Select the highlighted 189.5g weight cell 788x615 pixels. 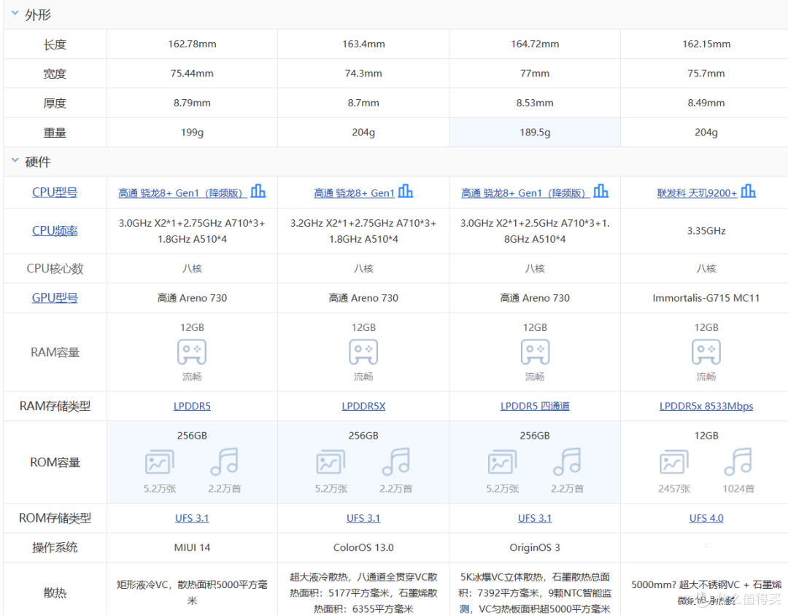(x=535, y=132)
